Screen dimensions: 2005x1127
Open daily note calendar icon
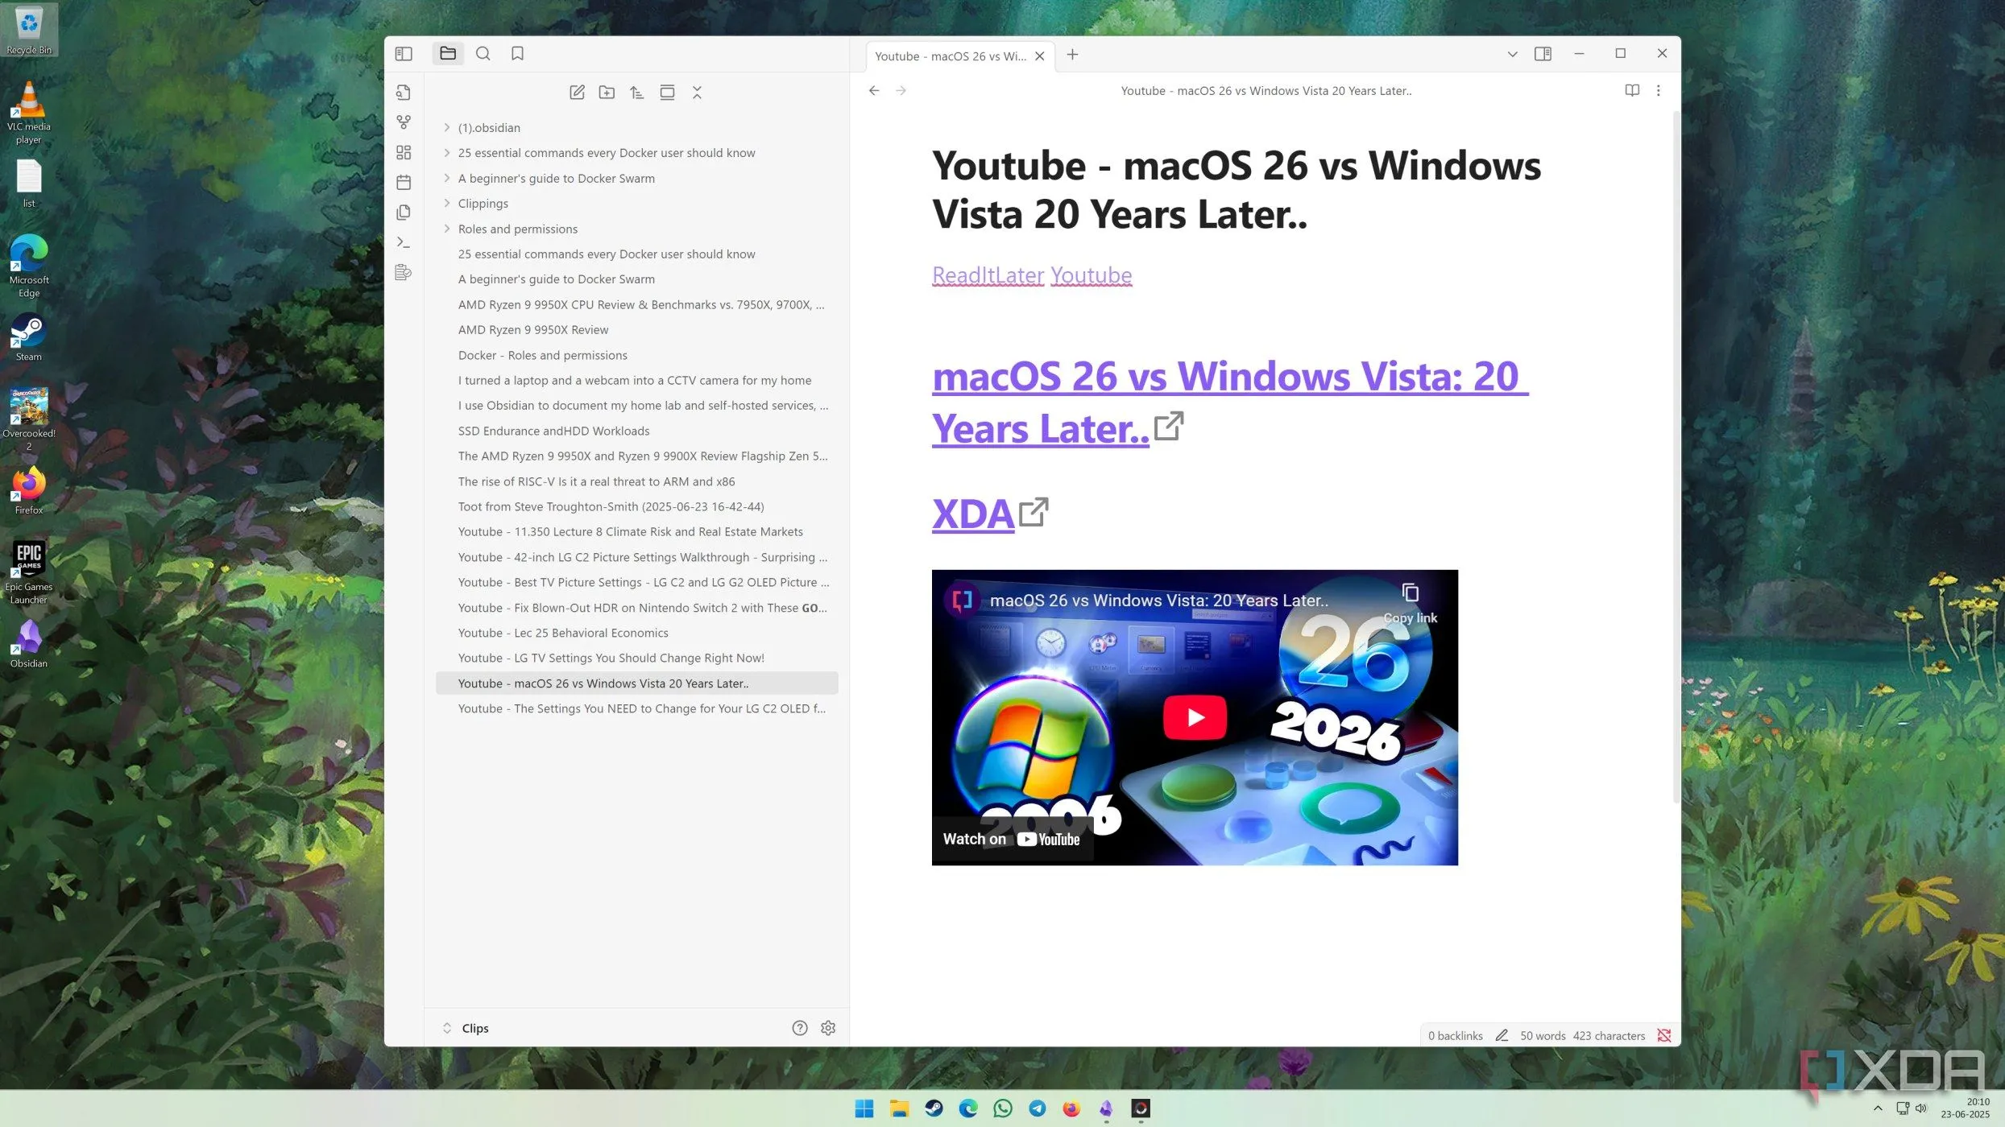point(404,183)
